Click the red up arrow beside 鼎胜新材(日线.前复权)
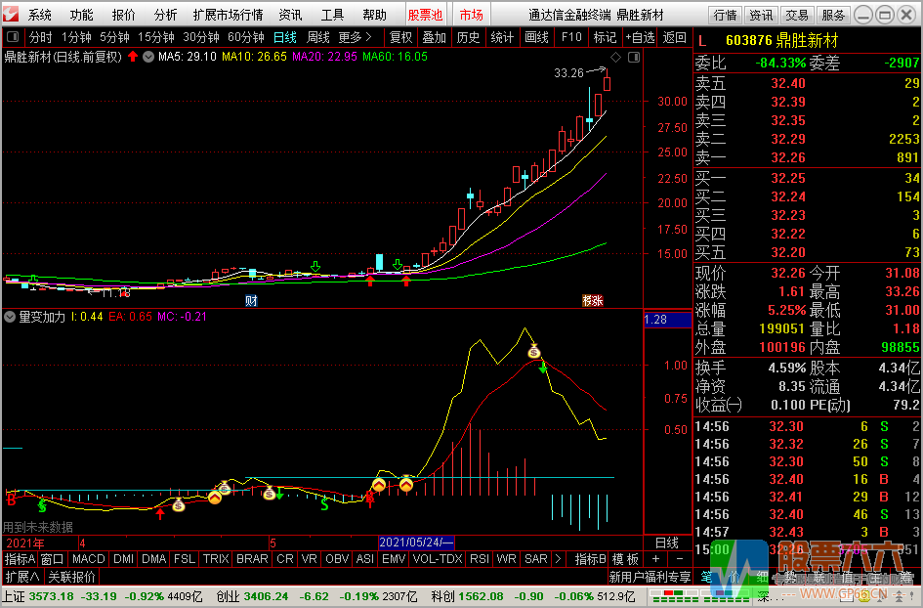The width and height of the screenshot is (923, 608). [x=133, y=57]
